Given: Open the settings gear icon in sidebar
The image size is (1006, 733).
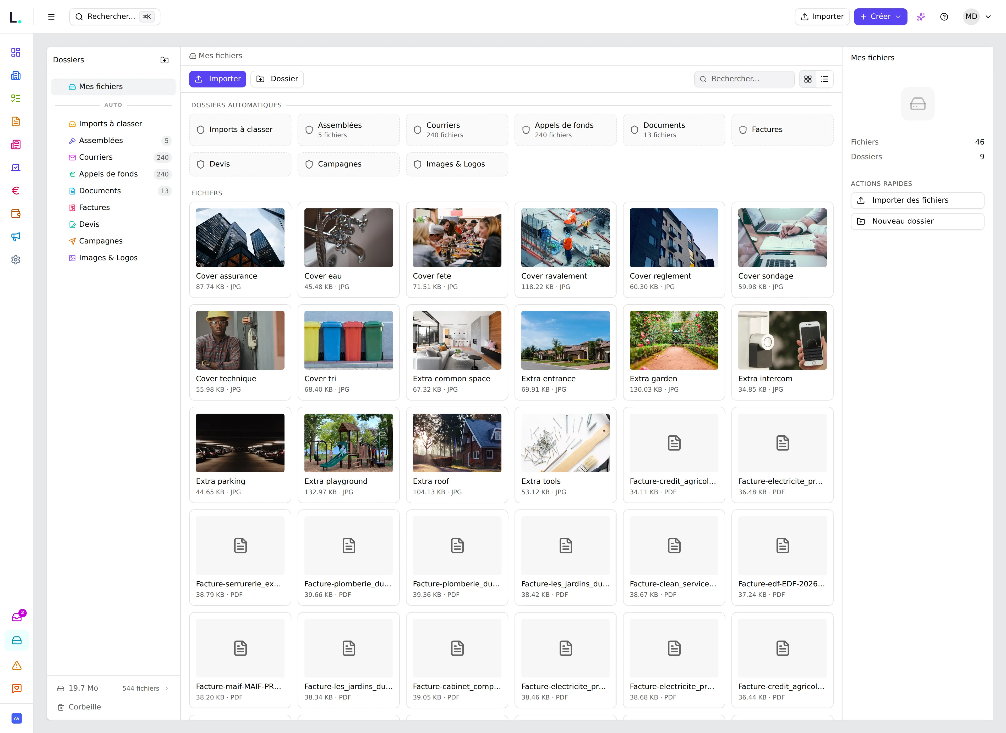Looking at the screenshot, I should point(16,260).
